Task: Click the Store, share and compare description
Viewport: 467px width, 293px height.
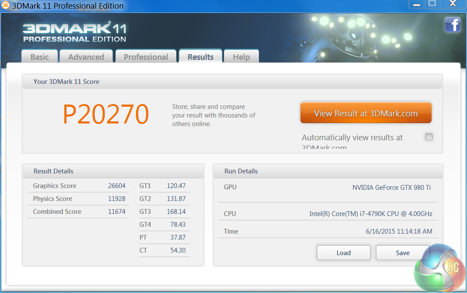Action: 214,115
